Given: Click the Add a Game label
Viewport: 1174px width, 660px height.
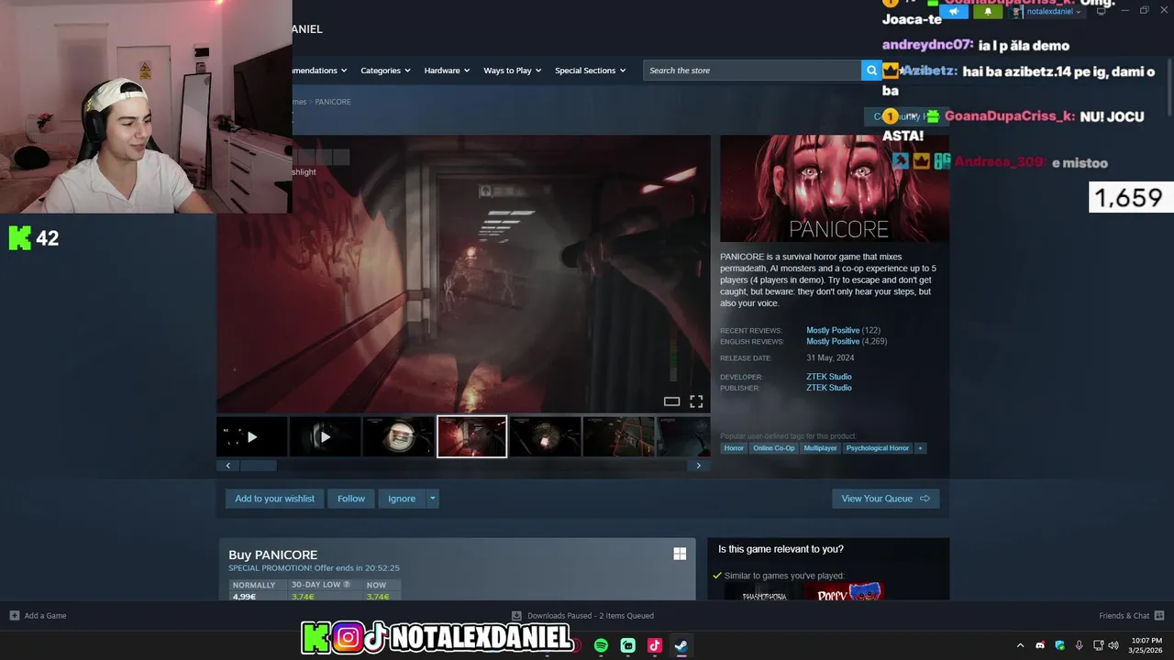Looking at the screenshot, I should pos(45,616).
